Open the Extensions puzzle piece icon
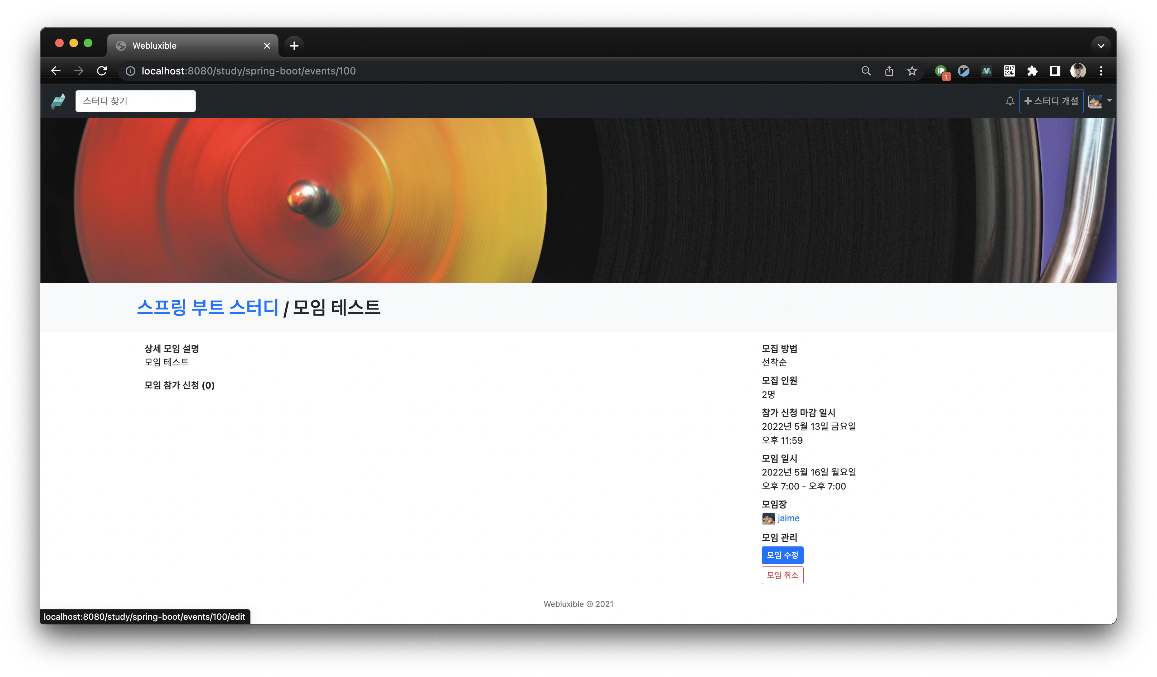 [1032, 71]
